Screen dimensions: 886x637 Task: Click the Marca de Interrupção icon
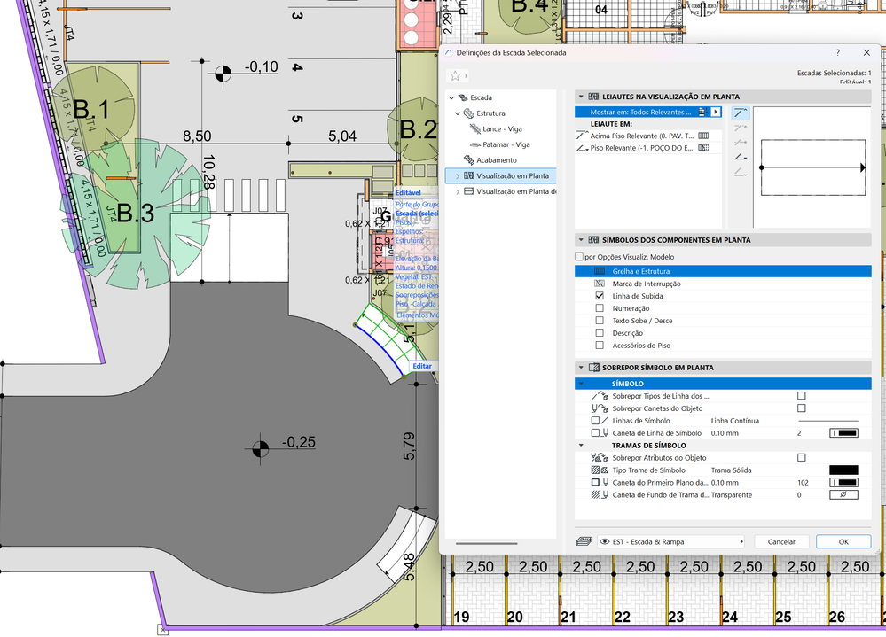click(600, 284)
